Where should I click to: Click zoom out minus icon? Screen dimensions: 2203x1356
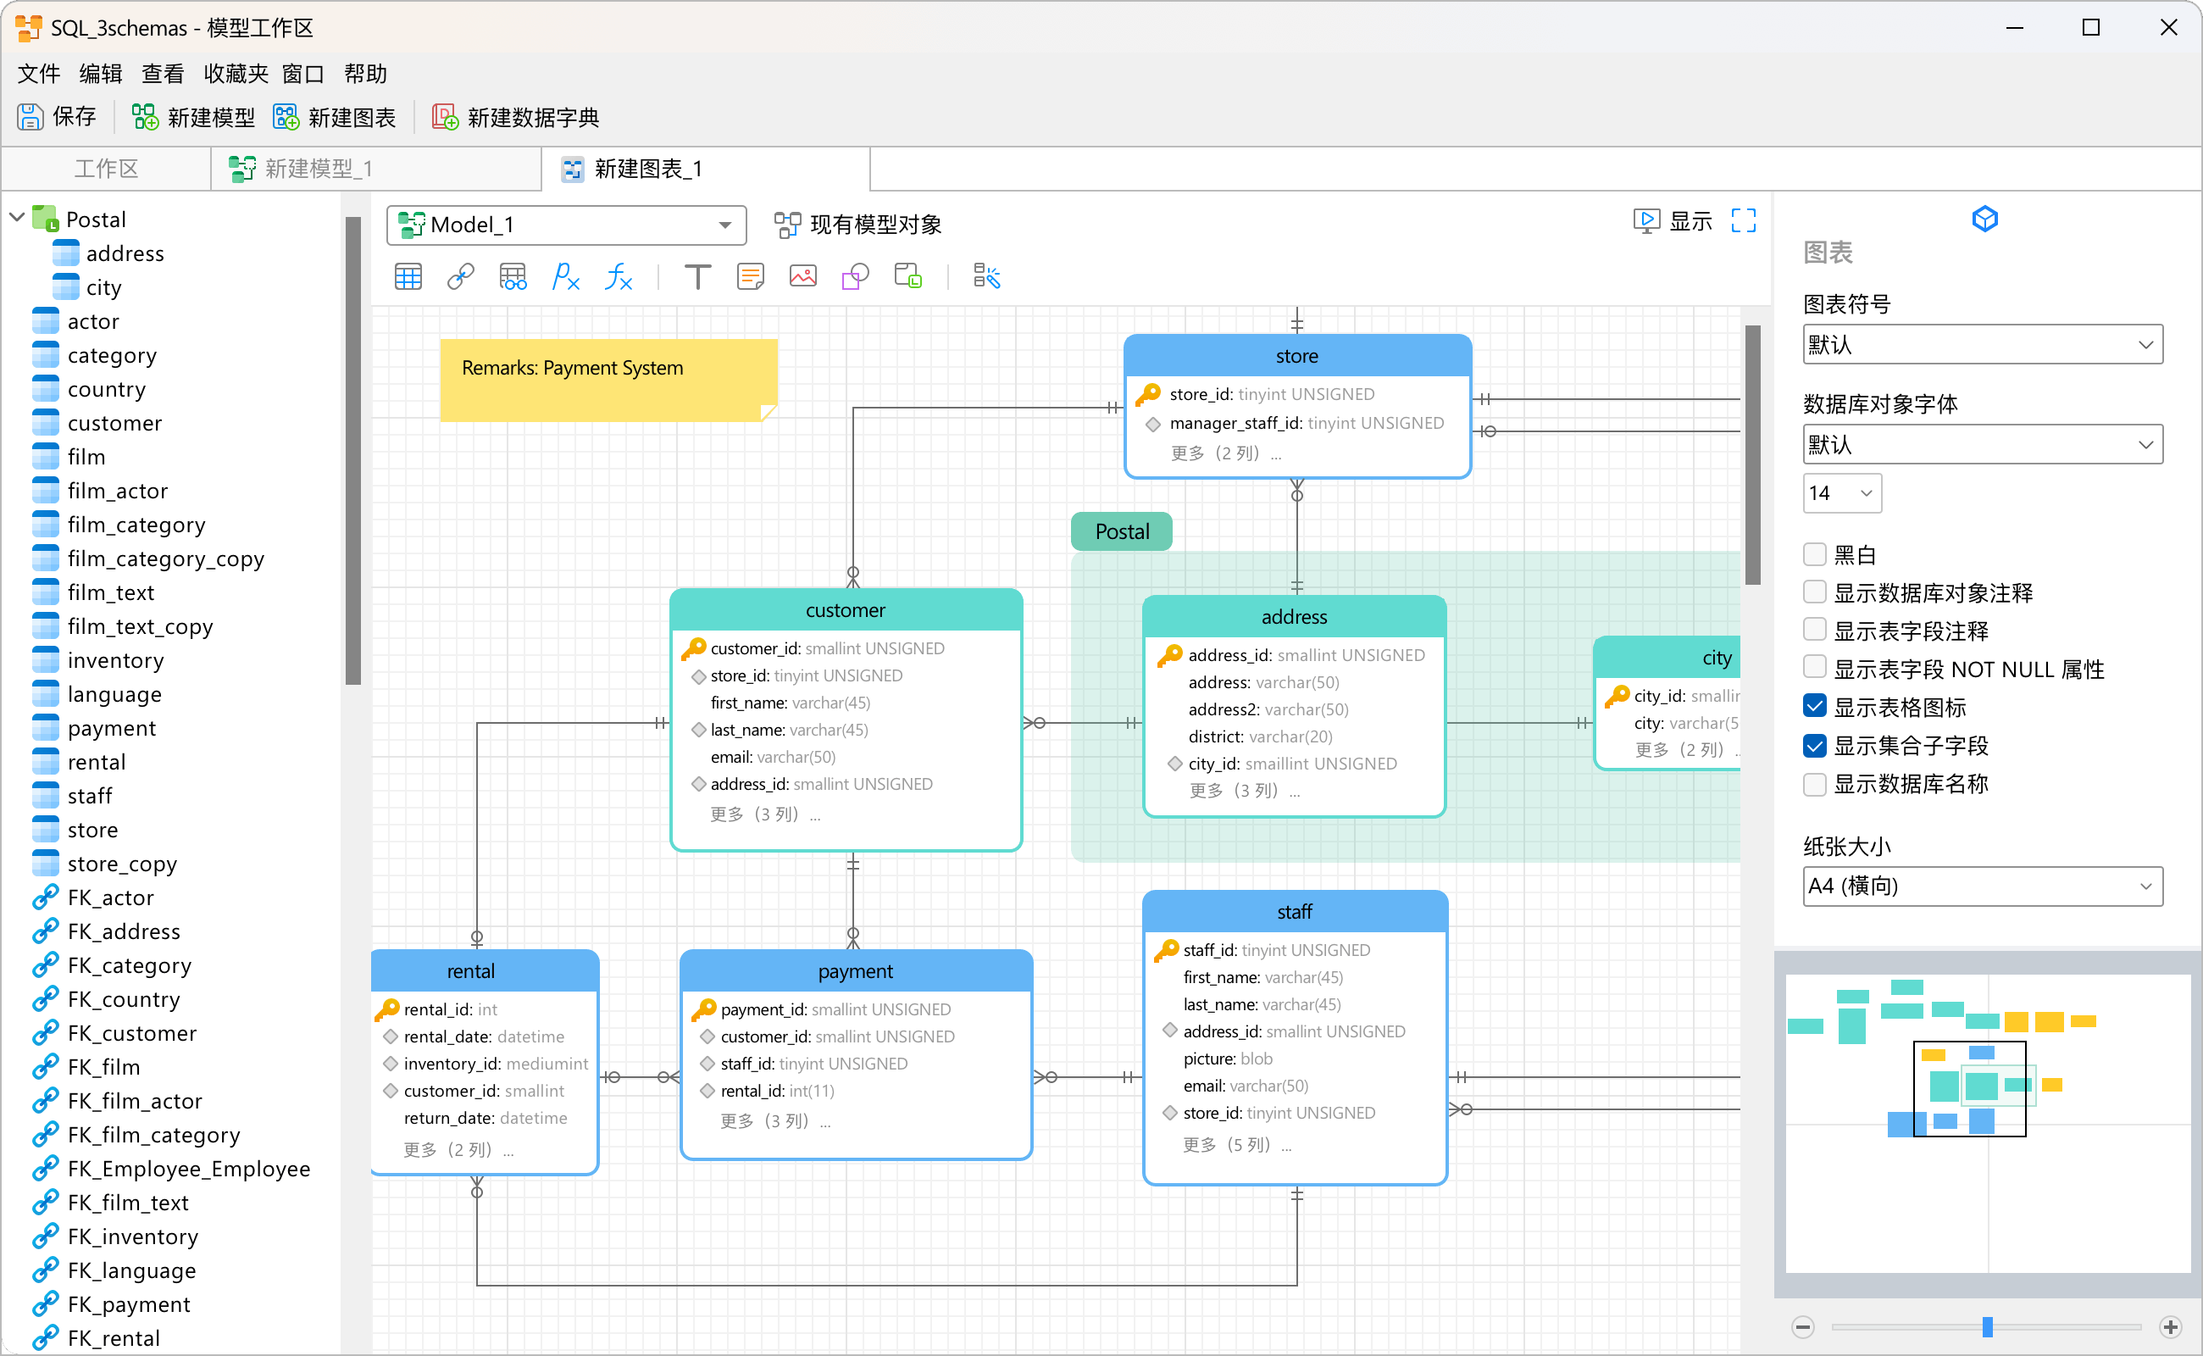click(x=1803, y=1326)
